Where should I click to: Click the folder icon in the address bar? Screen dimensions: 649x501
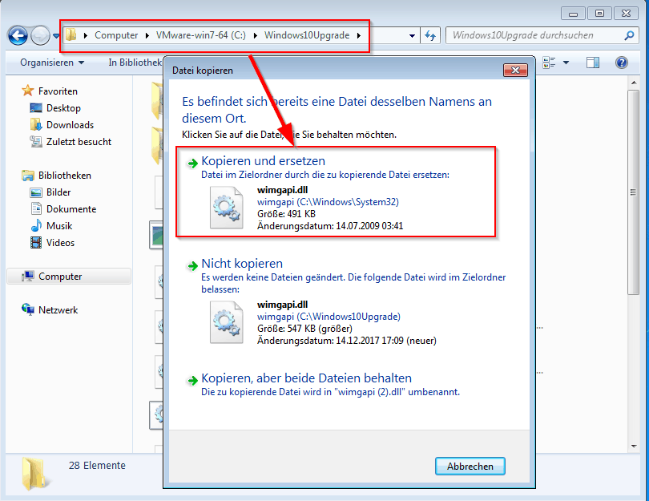coord(71,34)
